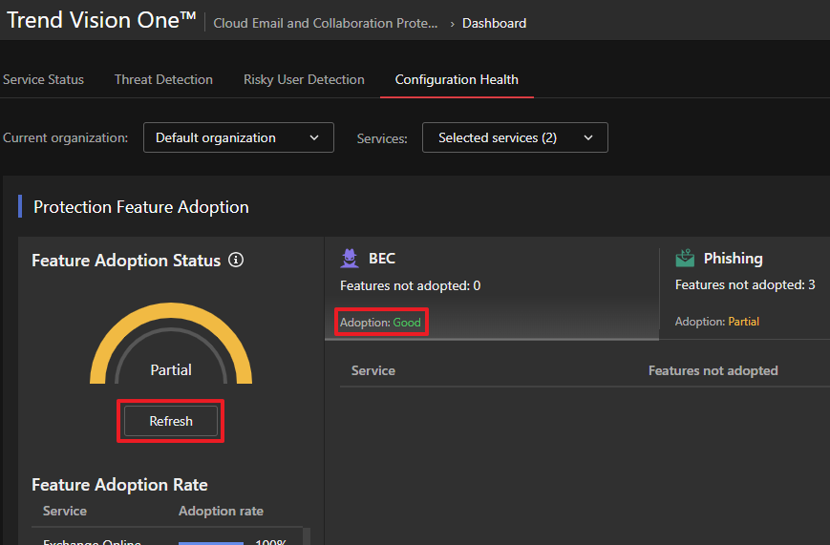The image size is (830, 545).
Task: Click the Exchange Online adoption rate bar
Action: tap(211, 542)
